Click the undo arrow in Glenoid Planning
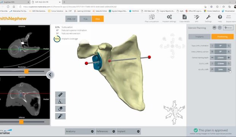 (214, 28)
